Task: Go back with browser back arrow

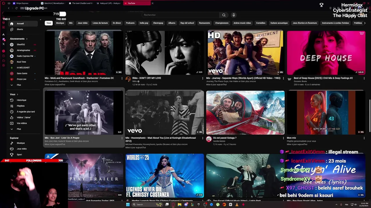Action: [x=9, y=8]
